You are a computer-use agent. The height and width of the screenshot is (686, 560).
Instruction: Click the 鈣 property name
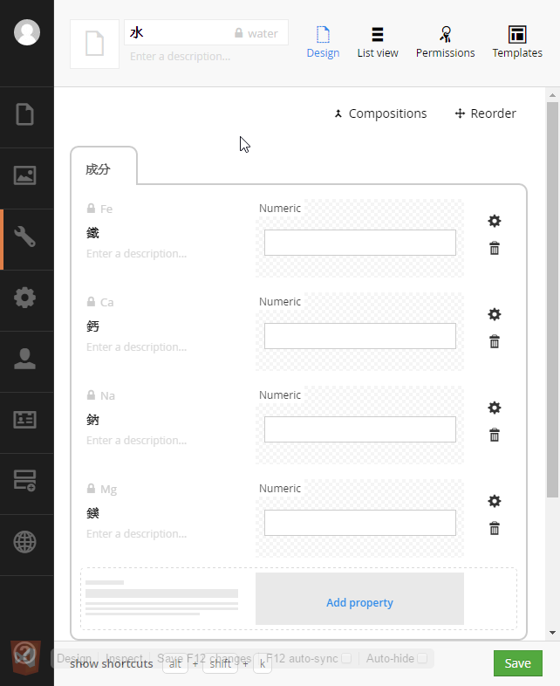(92, 326)
